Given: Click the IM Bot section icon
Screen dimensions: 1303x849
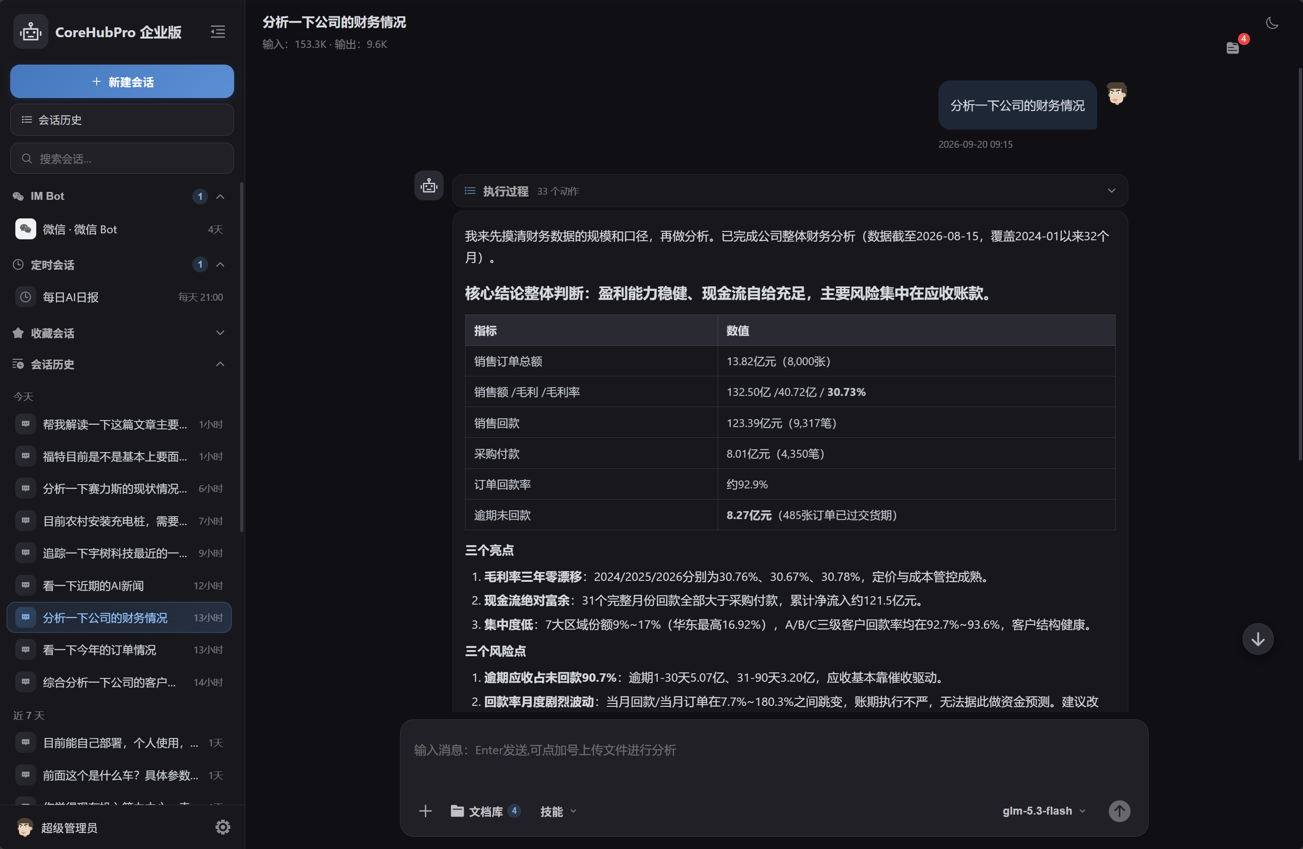Looking at the screenshot, I should pos(18,196).
